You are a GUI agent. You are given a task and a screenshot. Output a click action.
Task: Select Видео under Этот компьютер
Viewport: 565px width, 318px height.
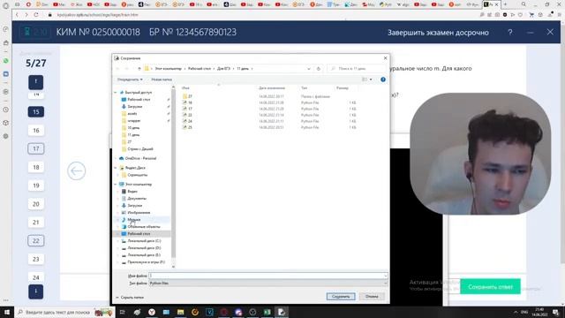tap(132, 192)
